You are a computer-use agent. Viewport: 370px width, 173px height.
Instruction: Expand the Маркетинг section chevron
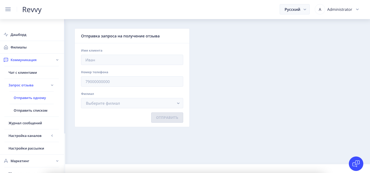(57, 161)
